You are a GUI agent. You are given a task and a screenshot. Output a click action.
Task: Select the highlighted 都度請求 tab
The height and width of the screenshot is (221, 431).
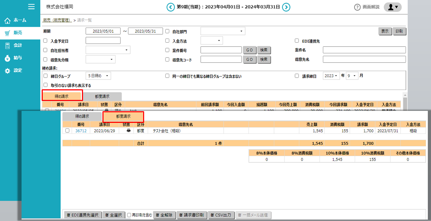pyautogui.click(x=123, y=116)
